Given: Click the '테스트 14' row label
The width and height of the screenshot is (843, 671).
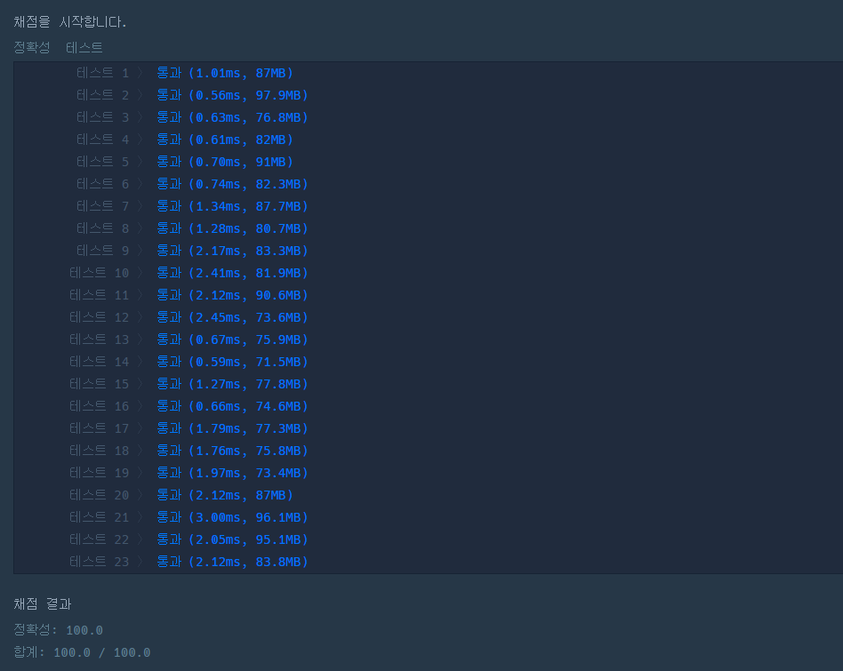Looking at the screenshot, I should click(x=100, y=362).
